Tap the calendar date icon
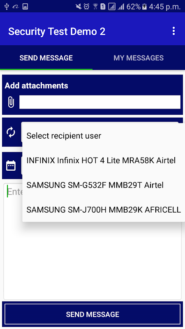185x329 pixels. click(x=11, y=166)
